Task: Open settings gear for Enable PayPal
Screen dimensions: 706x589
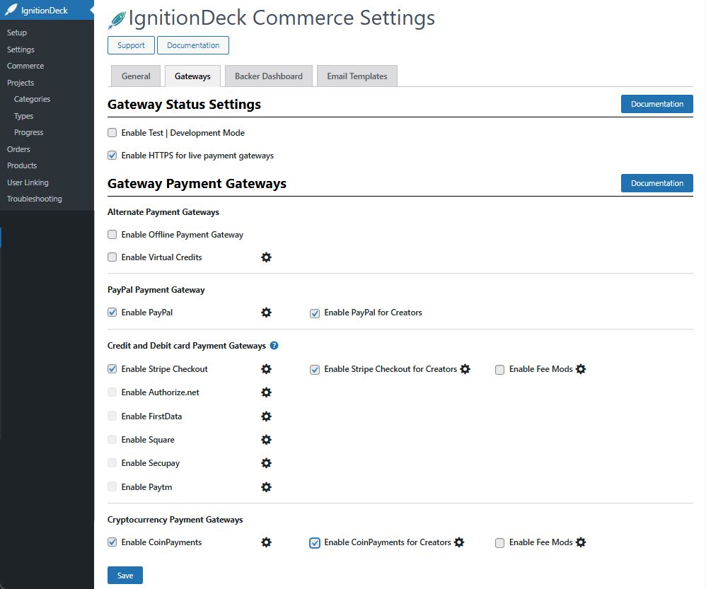Action: (x=266, y=313)
